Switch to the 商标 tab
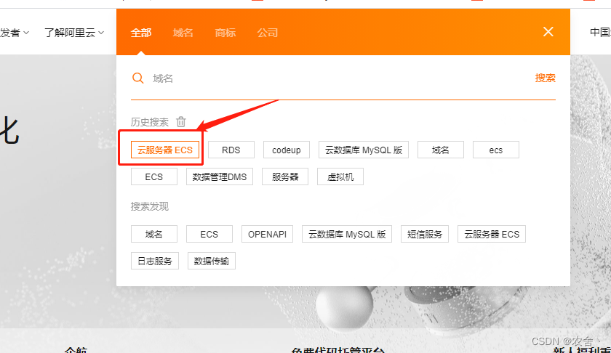The width and height of the screenshot is (611, 353). click(x=225, y=33)
